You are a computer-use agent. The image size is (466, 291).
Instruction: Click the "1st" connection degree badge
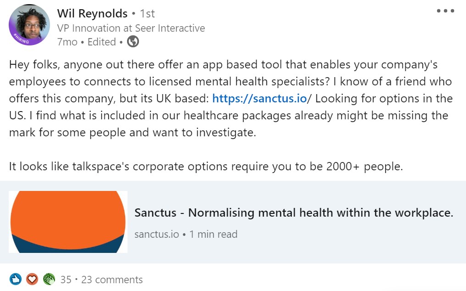[x=147, y=14]
